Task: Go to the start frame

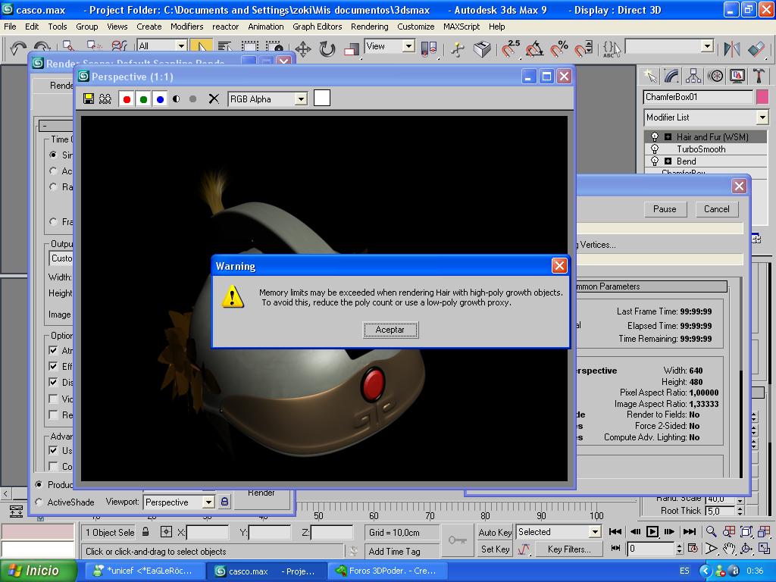Action: click(615, 532)
